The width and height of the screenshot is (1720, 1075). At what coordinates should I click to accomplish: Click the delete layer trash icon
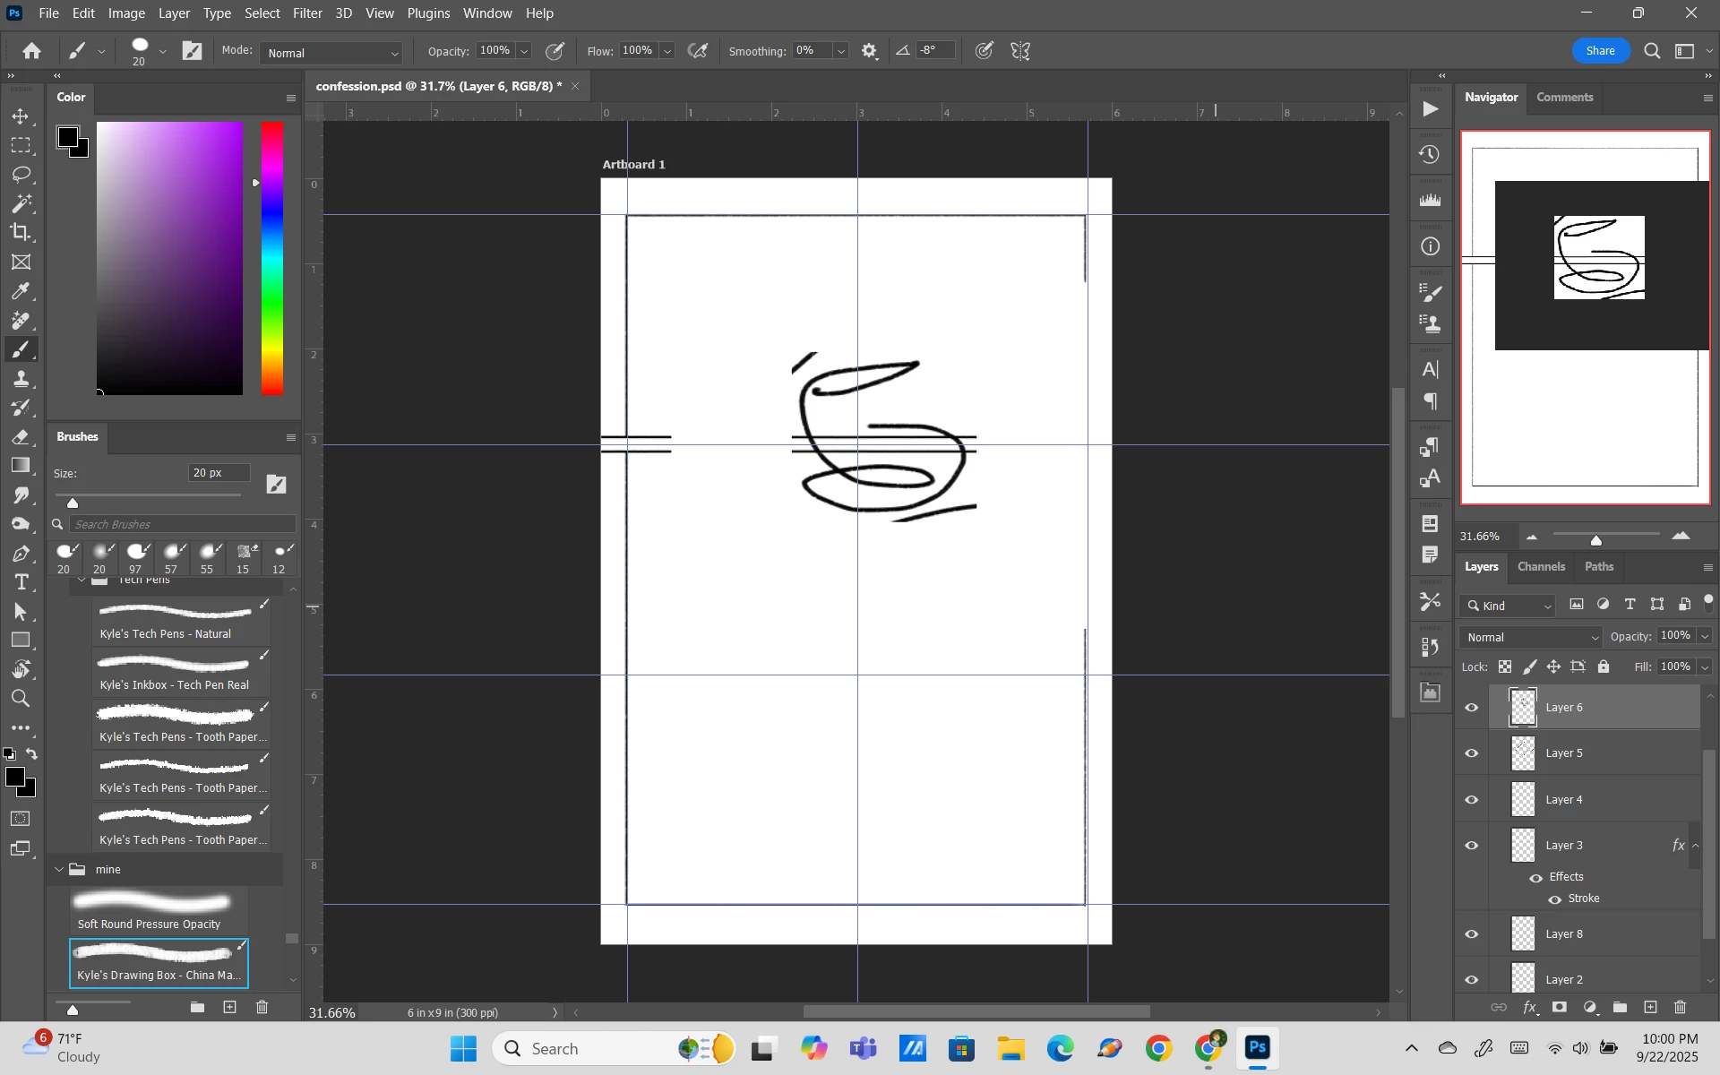(x=1680, y=1008)
